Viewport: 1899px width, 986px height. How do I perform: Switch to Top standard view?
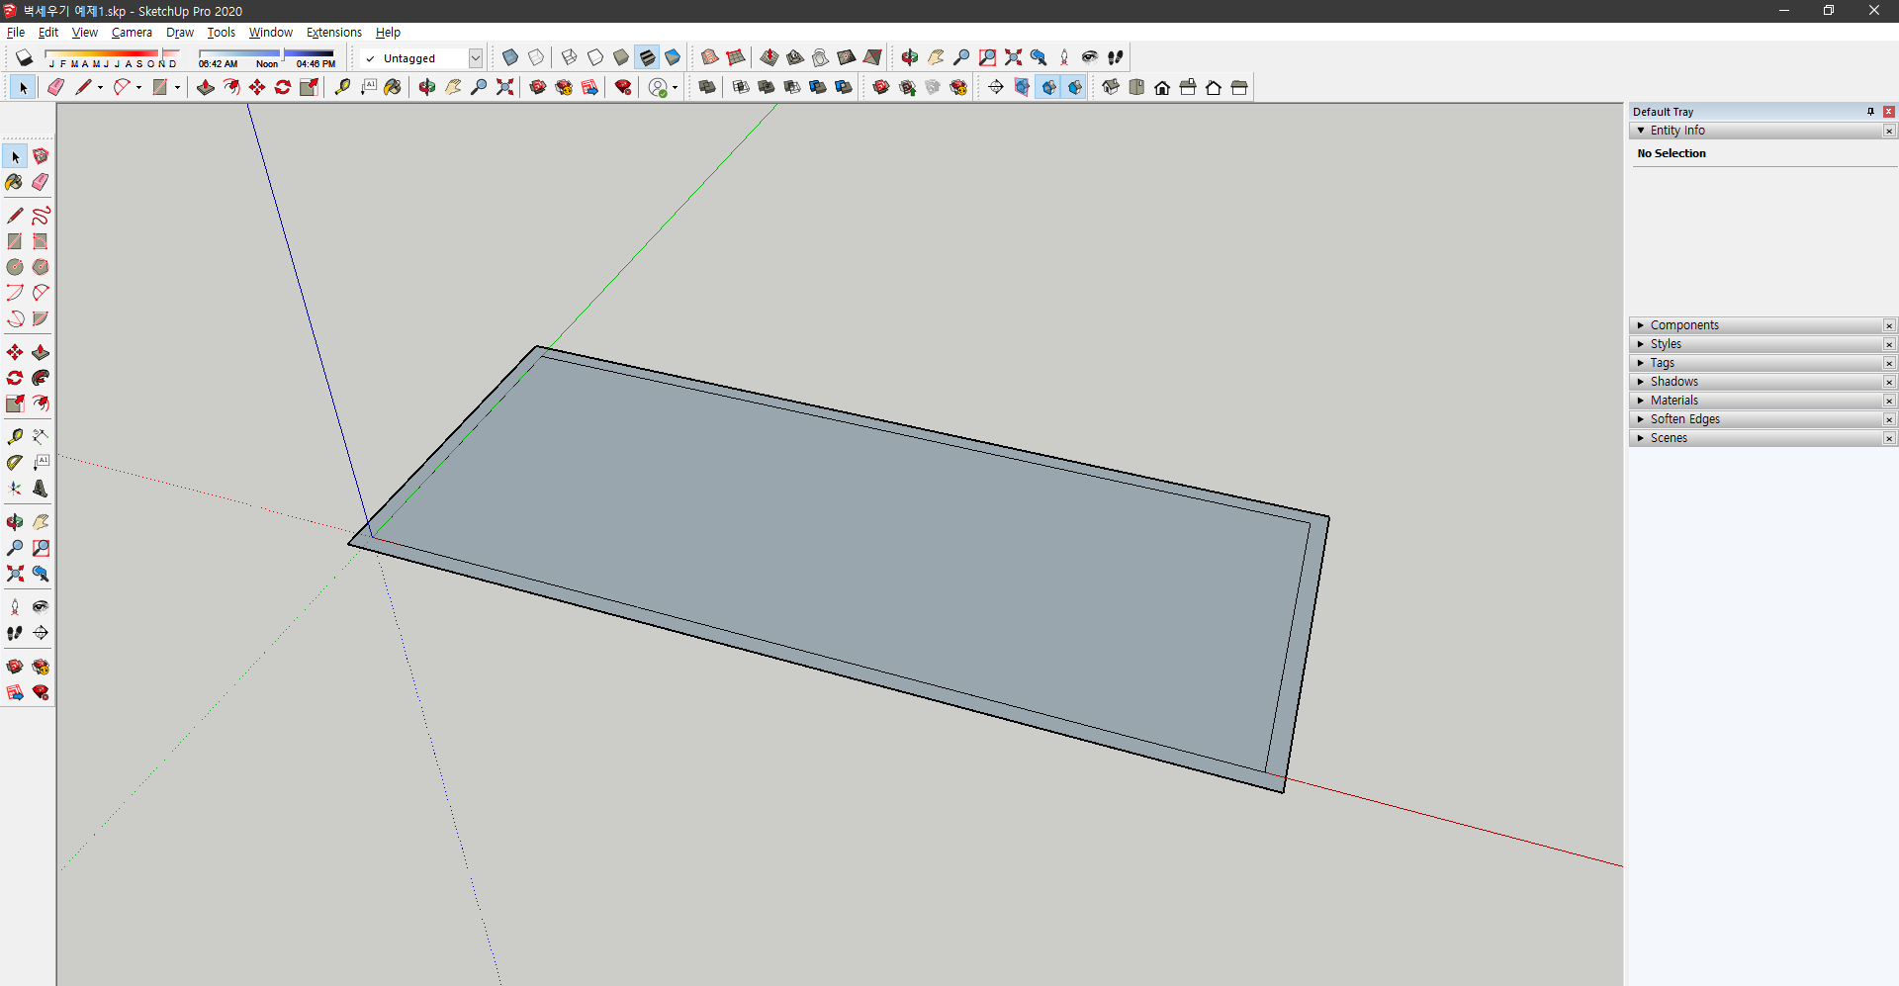pyautogui.click(x=1136, y=87)
